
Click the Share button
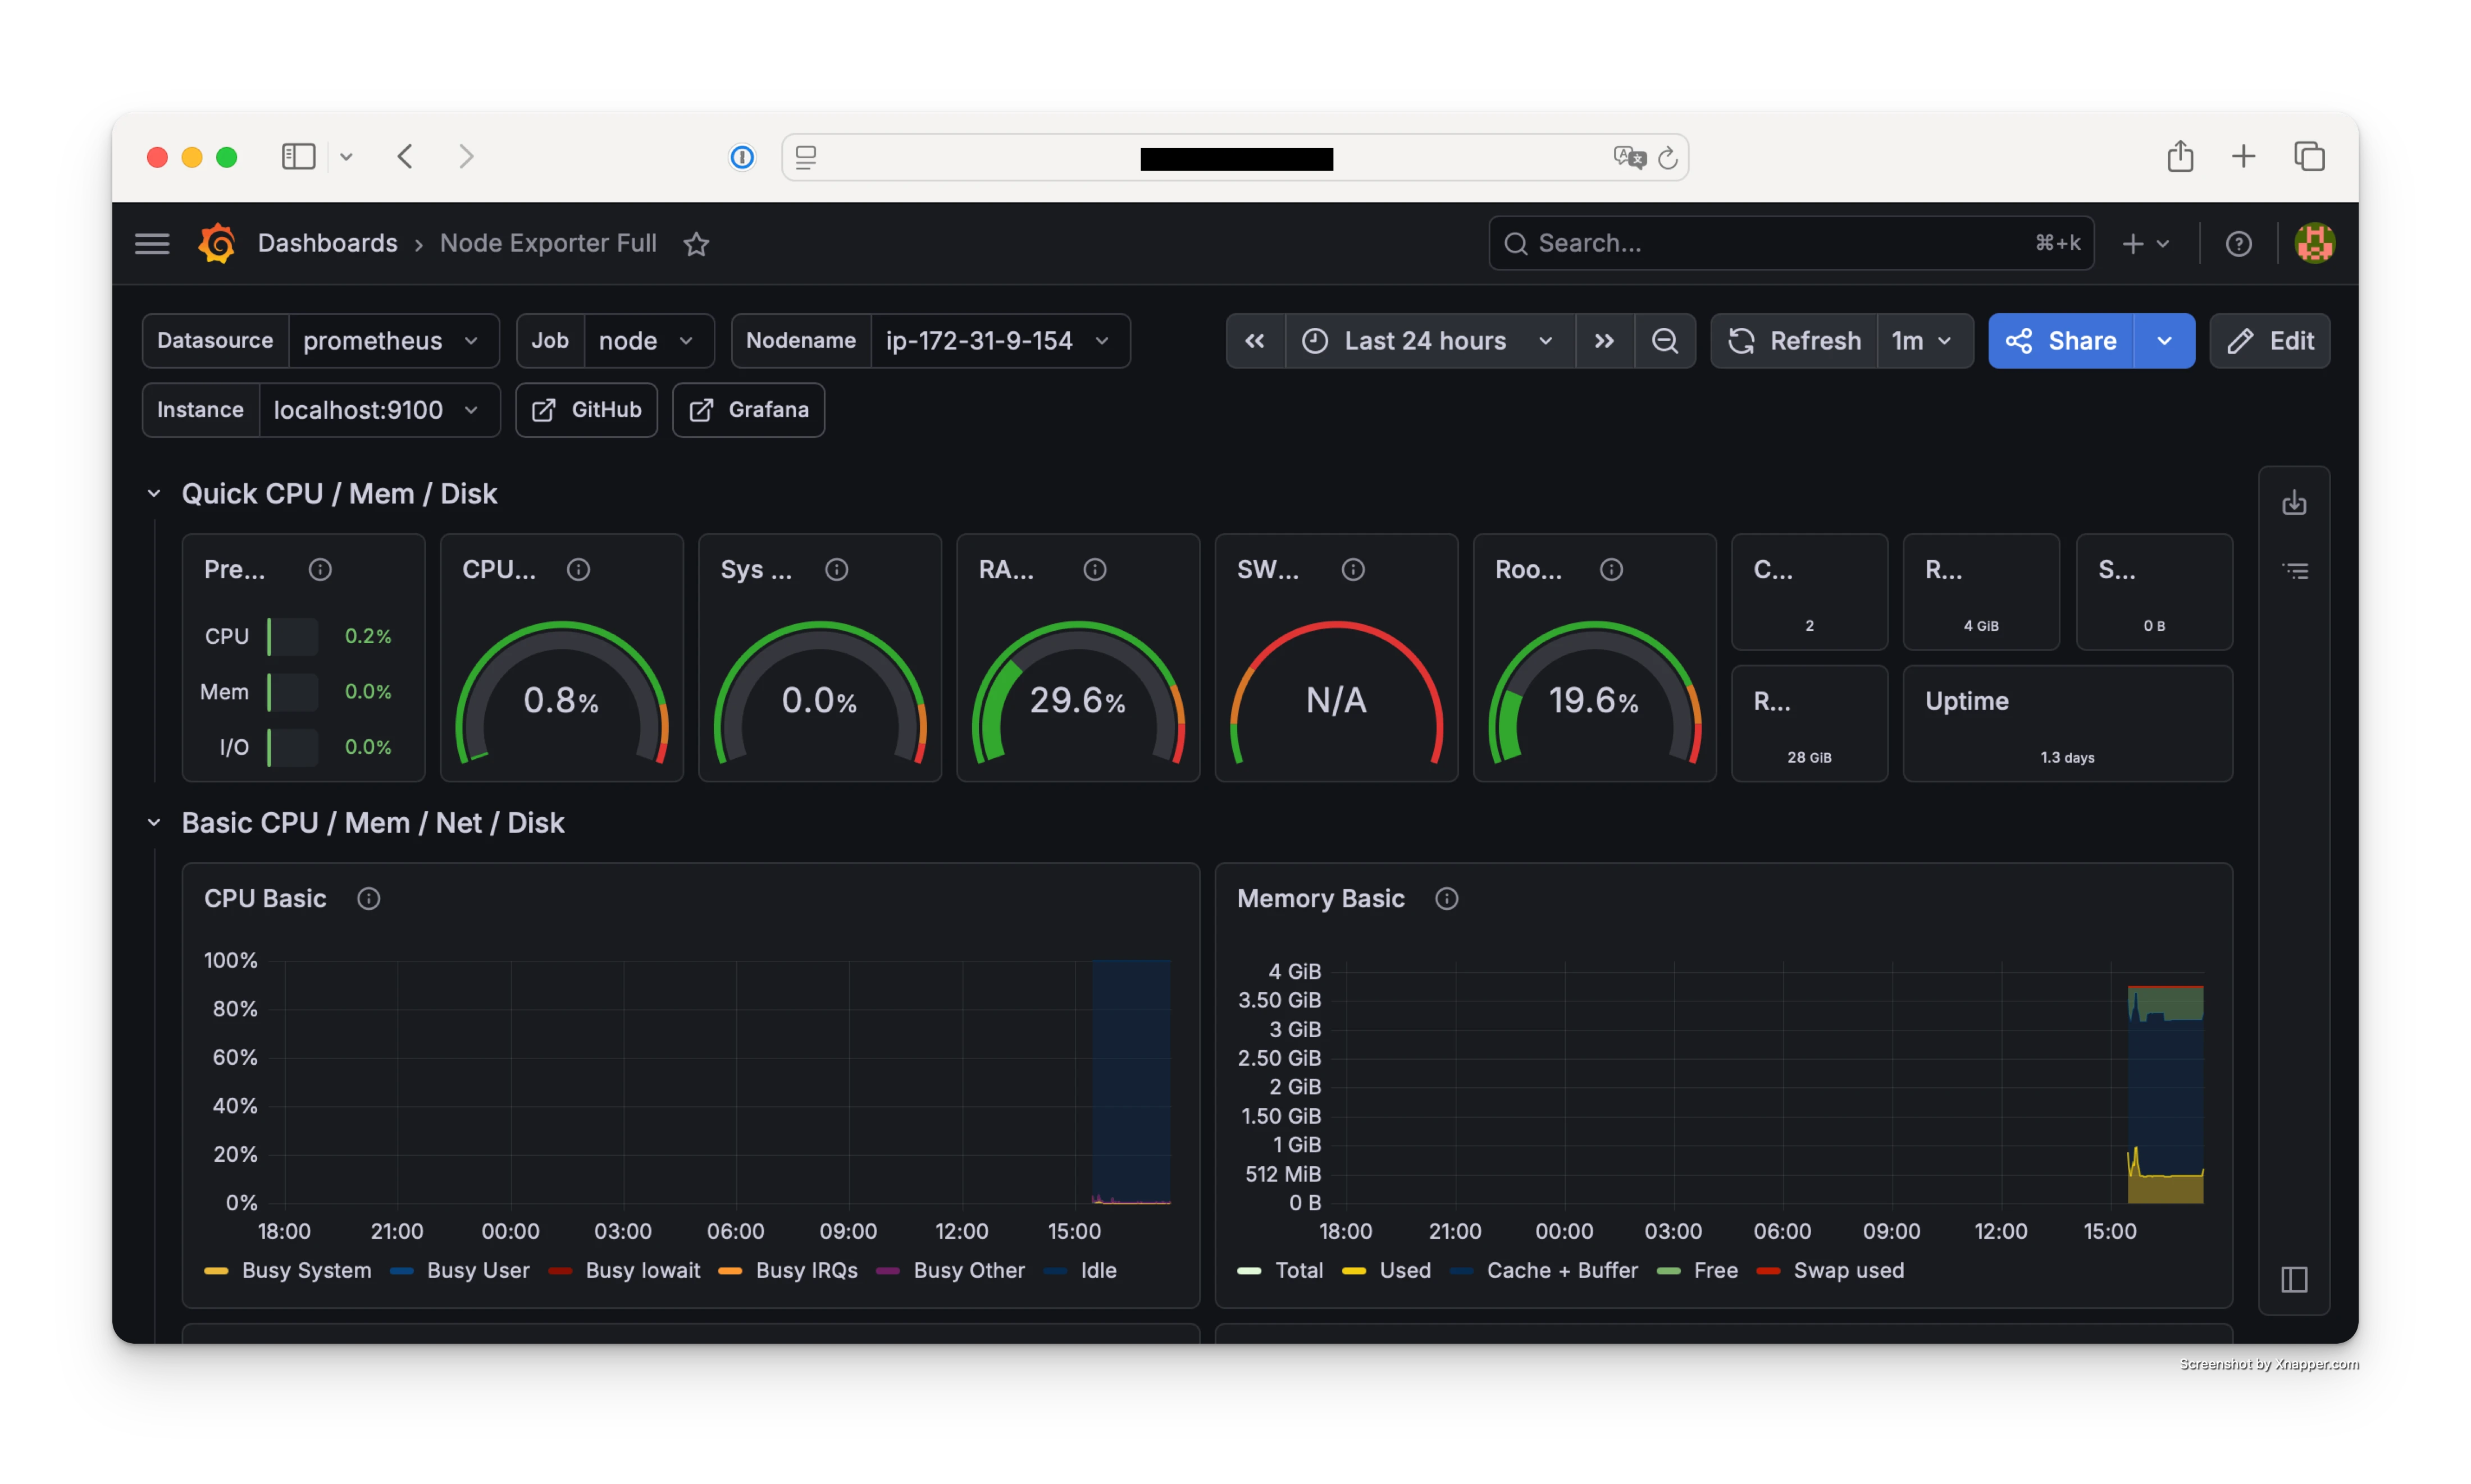click(2061, 341)
